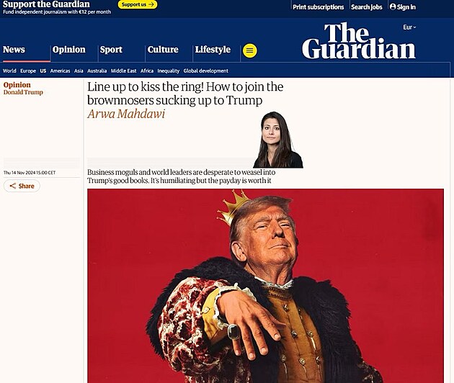Click the arrow on Support us button

151,4
